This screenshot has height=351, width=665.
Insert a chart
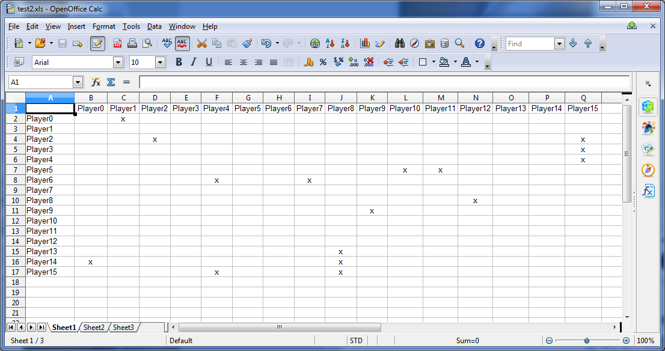pos(364,43)
